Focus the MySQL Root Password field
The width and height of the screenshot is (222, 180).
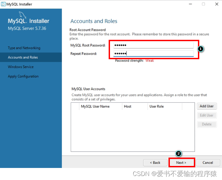tap(153, 45)
